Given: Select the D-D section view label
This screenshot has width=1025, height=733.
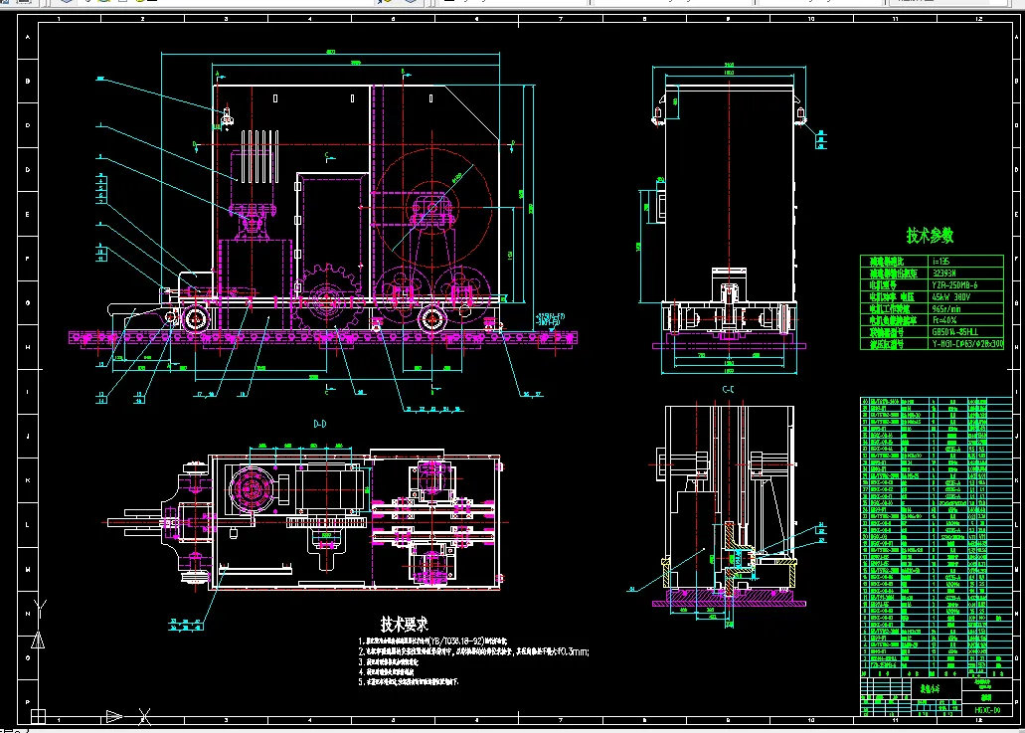Looking at the screenshot, I should pos(320,424).
